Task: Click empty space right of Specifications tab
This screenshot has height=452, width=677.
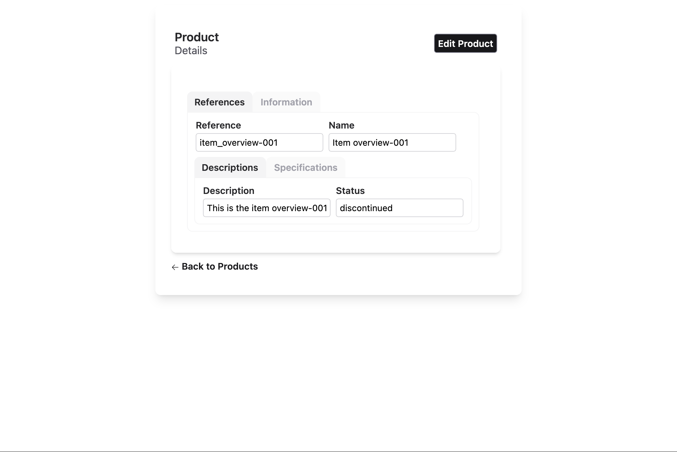Action: 407,168
